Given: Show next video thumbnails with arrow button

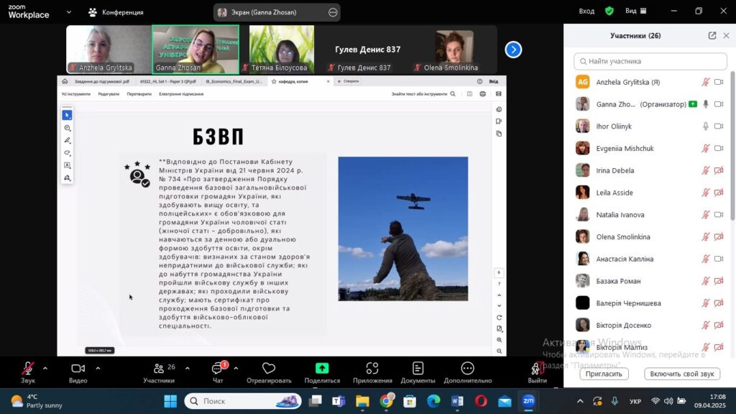Looking at the screenshot, I should (513, 50).
